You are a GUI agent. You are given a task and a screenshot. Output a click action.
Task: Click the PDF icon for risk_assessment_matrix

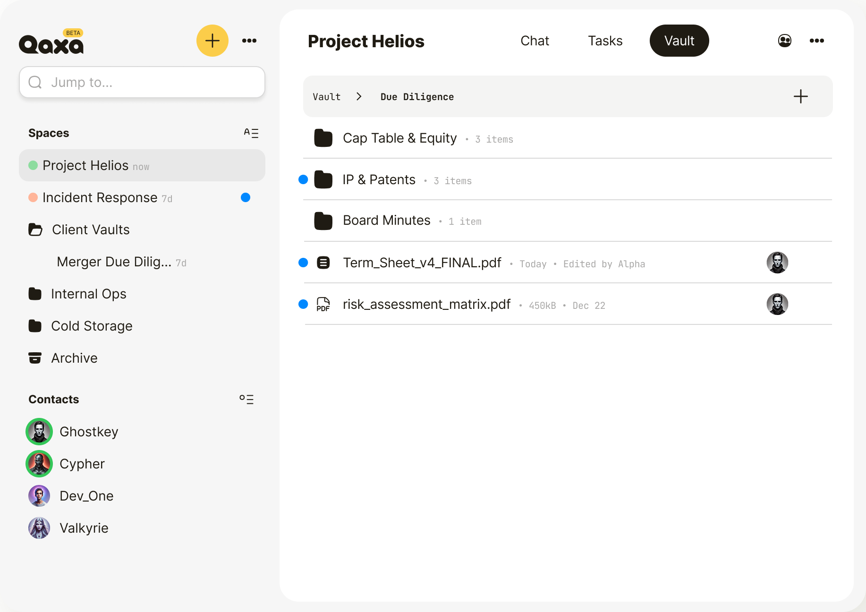[323, 305]
